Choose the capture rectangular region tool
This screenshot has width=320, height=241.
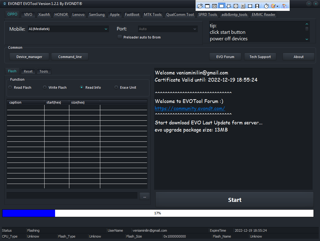(x=221, y=6)
